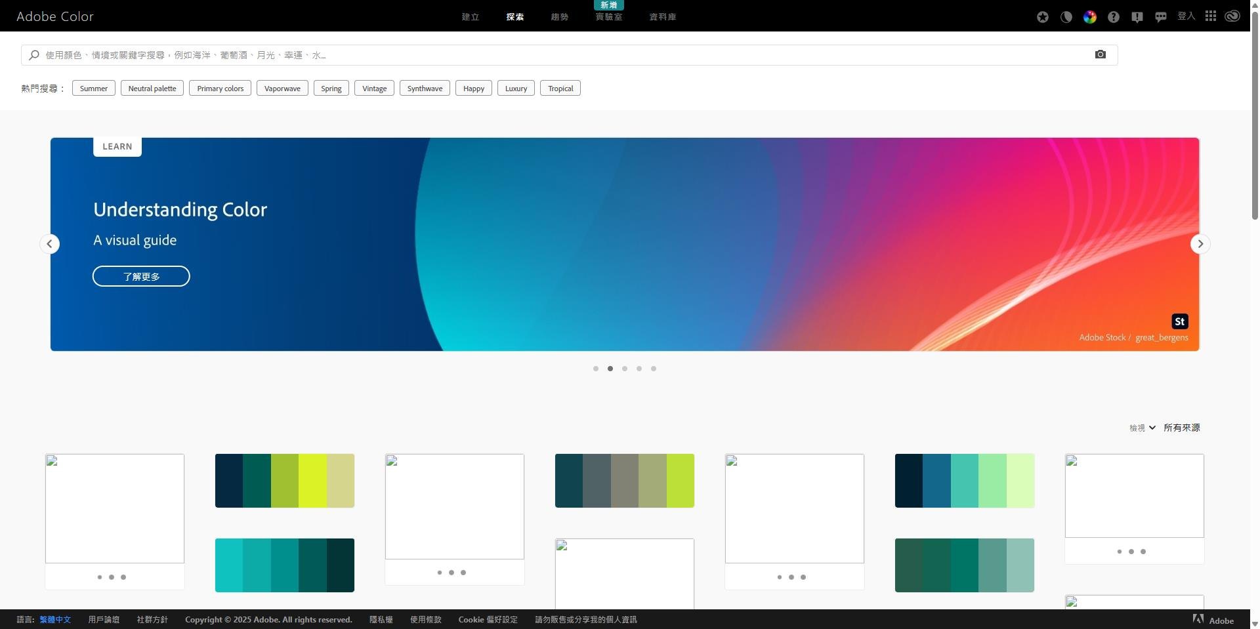Viewport: 1260px width, 629px height.
Task: Open the apps grid icon
Action: click(1211, 16)
